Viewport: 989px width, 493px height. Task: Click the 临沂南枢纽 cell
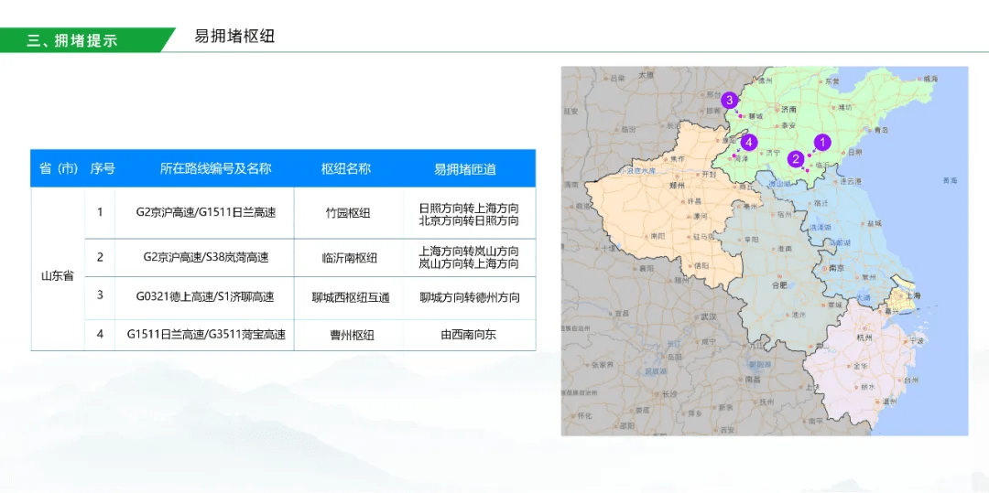[x=349, y=258]
